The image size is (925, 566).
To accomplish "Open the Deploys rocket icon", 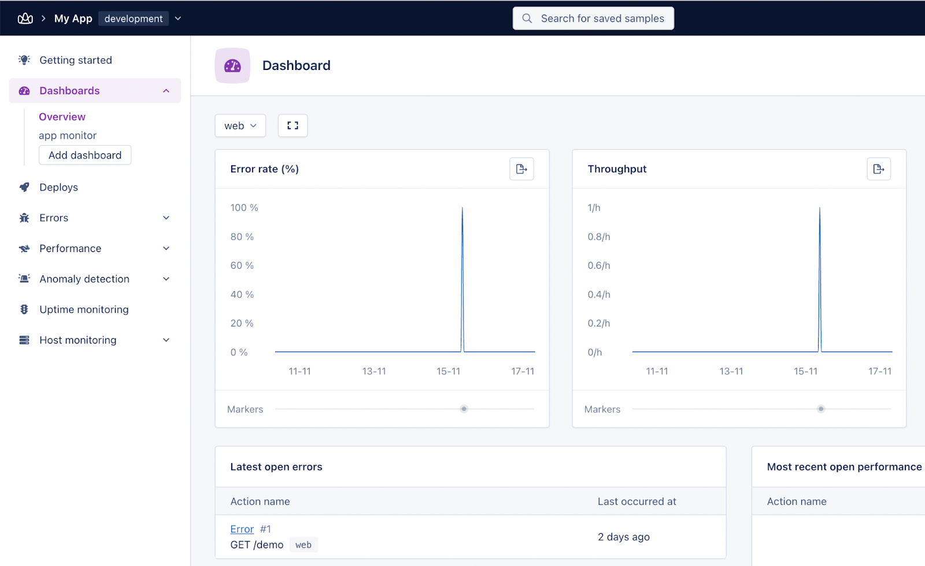I will (x=24, y=187).
